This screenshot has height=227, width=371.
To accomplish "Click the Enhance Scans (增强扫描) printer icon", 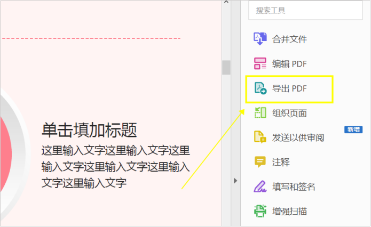I will pos(260,211).
